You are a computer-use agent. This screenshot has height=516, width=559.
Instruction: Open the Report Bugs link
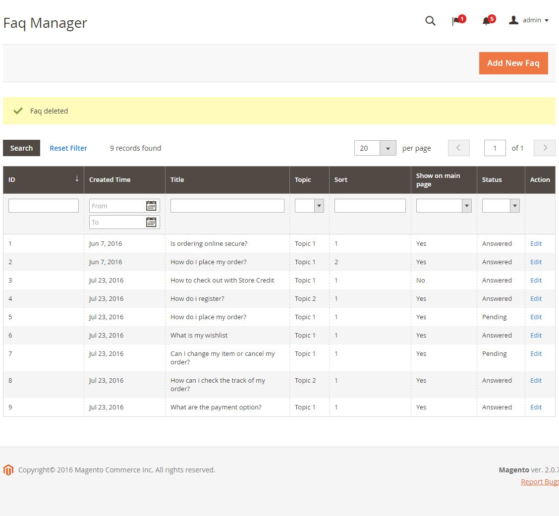pos(540,481)
